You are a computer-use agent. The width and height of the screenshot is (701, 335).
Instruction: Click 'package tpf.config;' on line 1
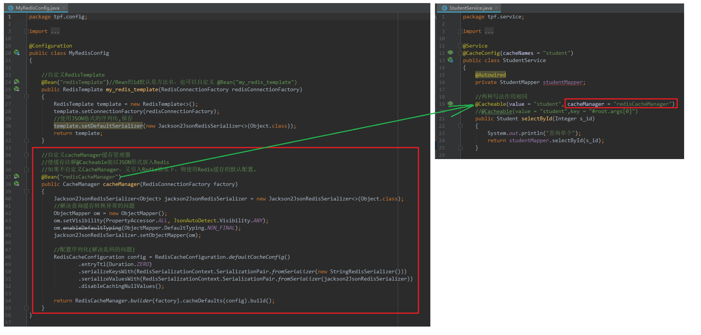point(58,16)
